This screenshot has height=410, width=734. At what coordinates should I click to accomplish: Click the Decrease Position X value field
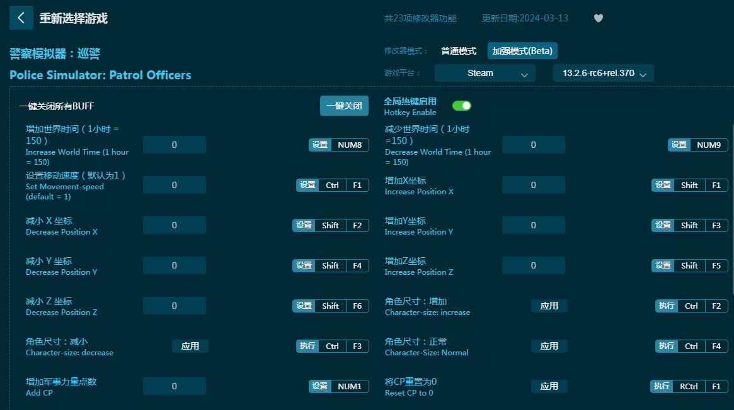pos(174,225)
